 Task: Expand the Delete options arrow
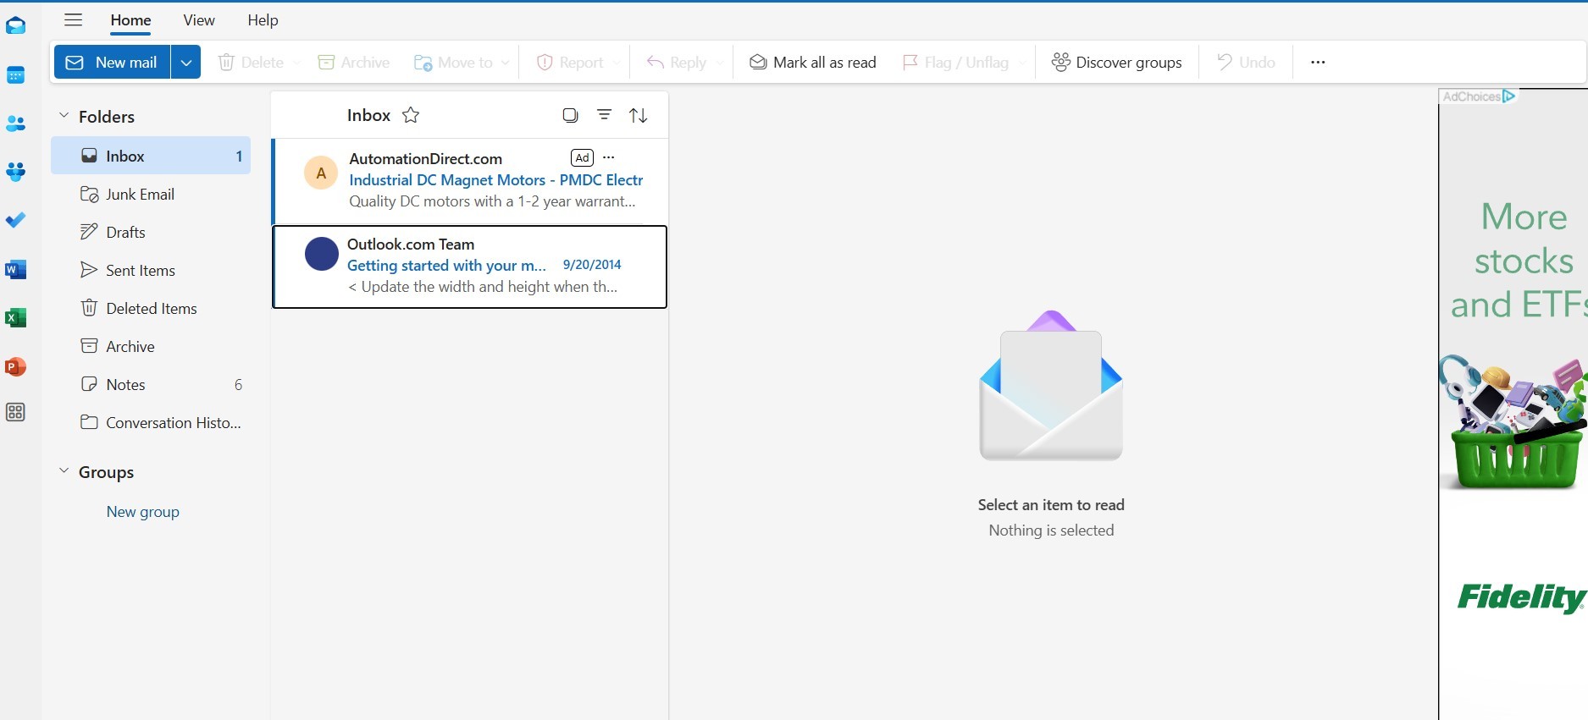(296, 63)
